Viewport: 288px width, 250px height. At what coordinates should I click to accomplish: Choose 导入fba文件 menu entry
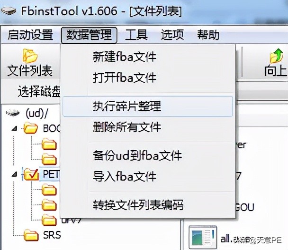[147, 176]
